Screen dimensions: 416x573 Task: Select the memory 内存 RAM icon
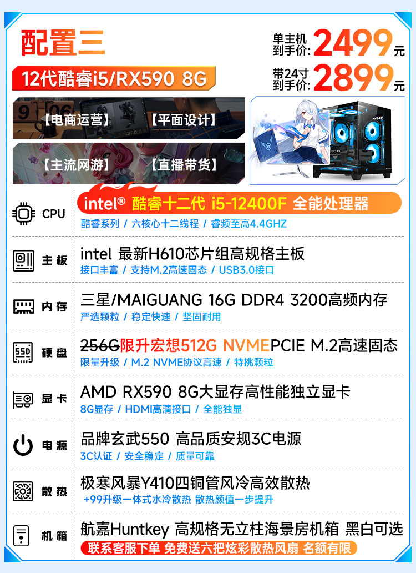tap(24, 306)
